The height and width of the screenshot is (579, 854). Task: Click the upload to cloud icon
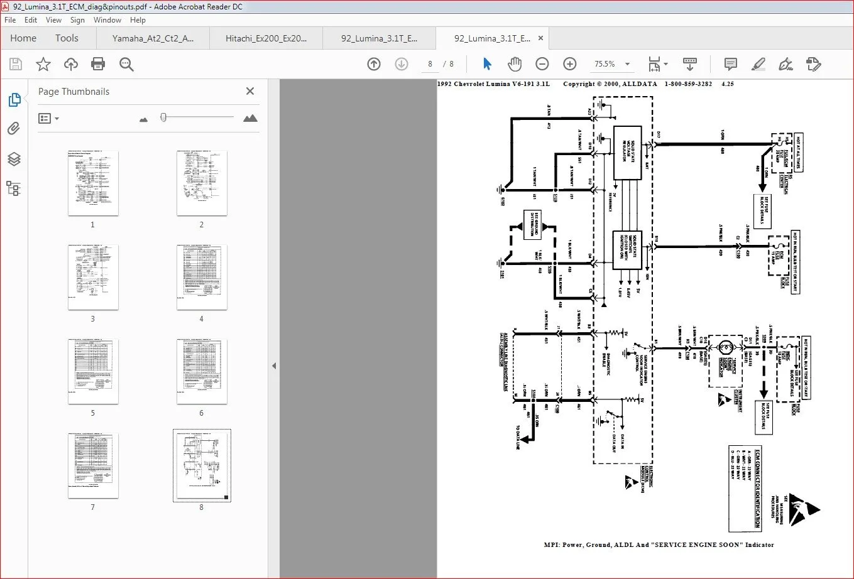tap(71, 64)
